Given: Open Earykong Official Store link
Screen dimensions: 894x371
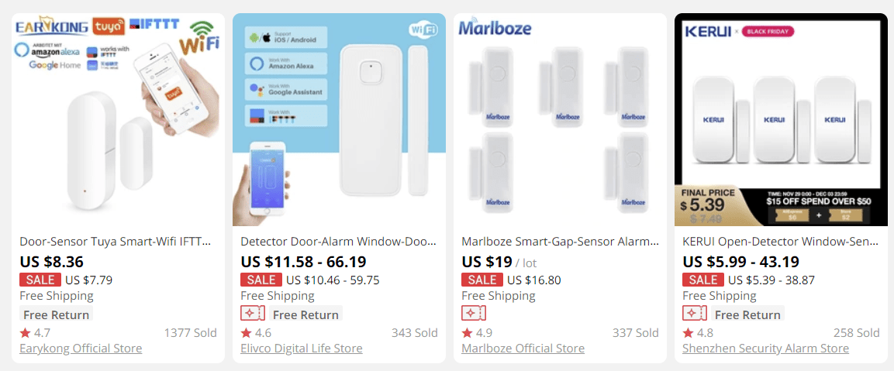Looking at the screenshot, I should (x=81, y=349).
